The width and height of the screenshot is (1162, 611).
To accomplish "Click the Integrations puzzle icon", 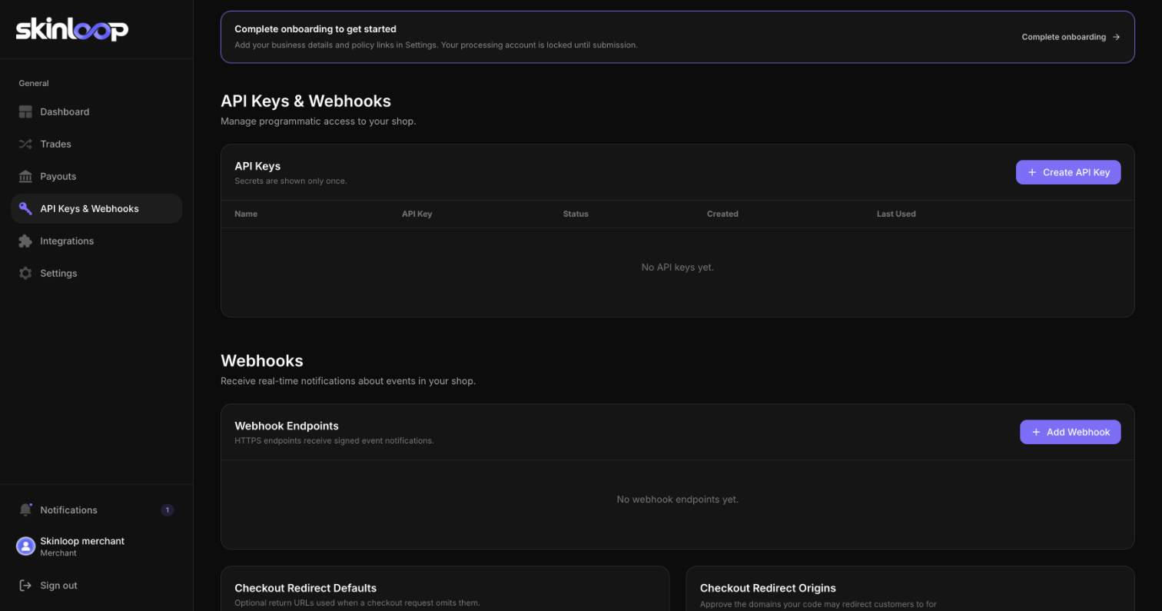I will point(25,241).
